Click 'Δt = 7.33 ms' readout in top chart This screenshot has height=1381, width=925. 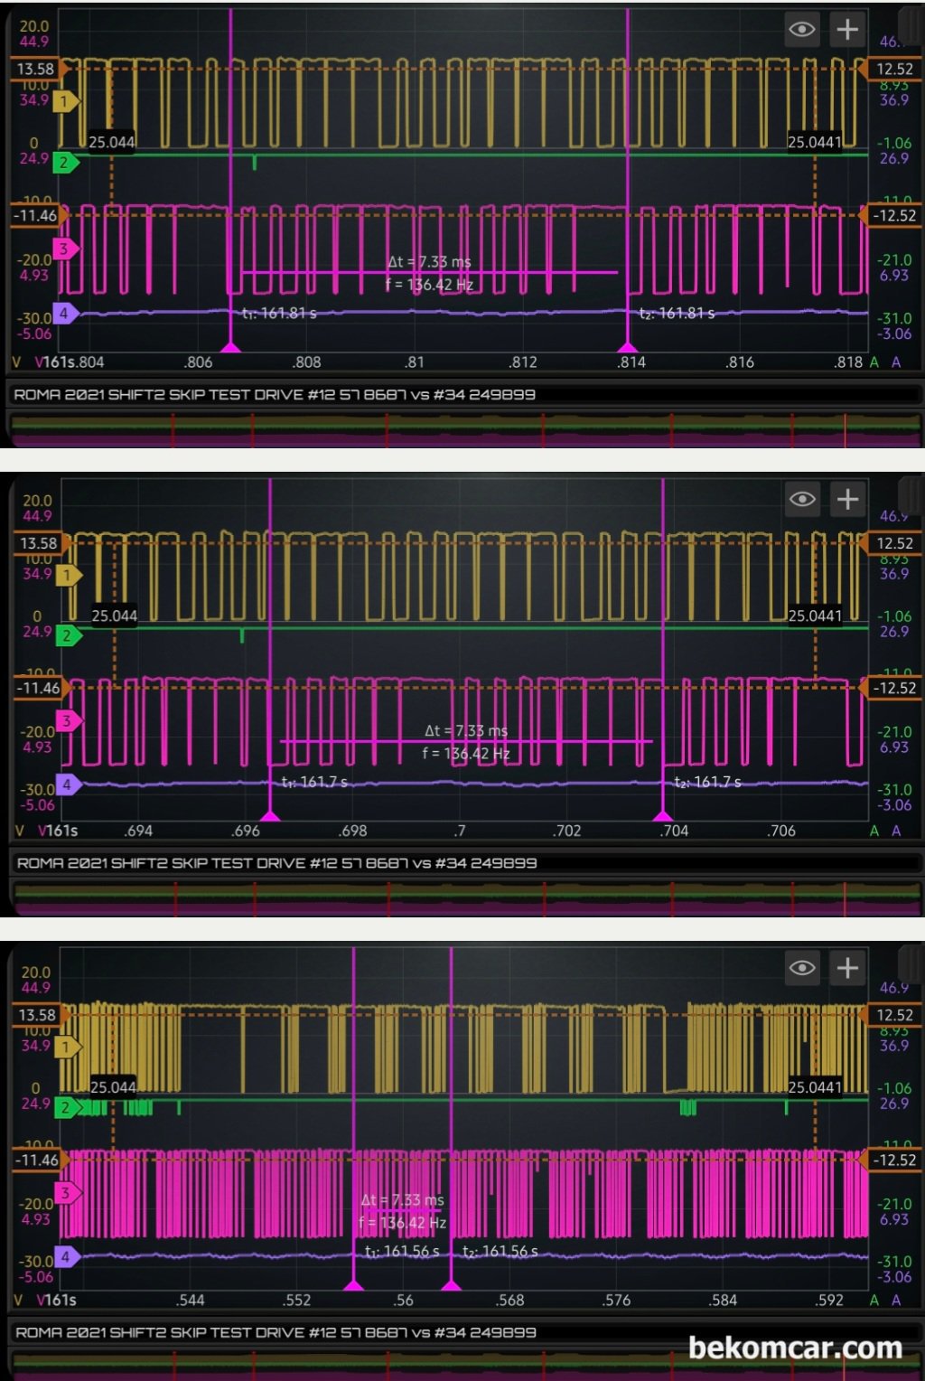click(429, 262)
